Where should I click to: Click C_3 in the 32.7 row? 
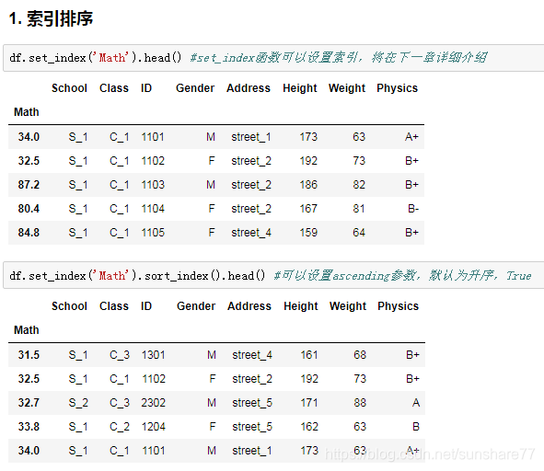click(120, 403)
